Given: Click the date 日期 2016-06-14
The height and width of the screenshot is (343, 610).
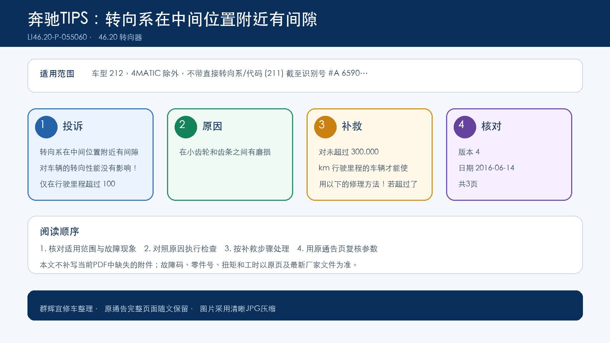Looking at the screenshot, I should [486, 168].
